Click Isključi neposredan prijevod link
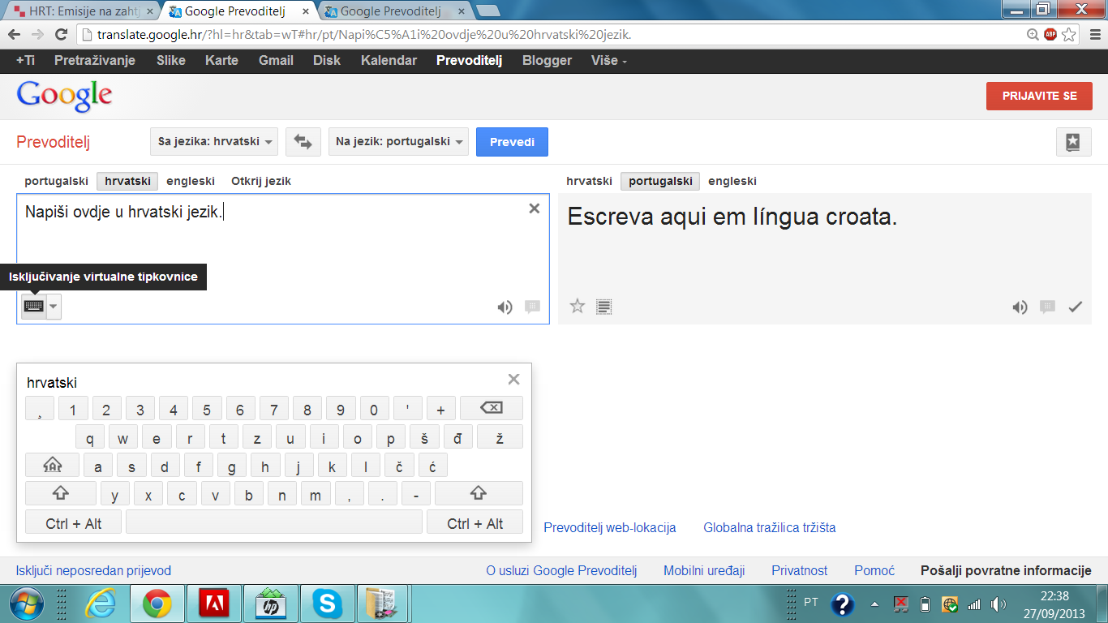Screen dimensions: 1108x623 pos(94,570)
